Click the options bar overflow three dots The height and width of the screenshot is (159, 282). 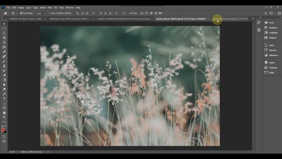pyautogui.click(x=124, y=13)
